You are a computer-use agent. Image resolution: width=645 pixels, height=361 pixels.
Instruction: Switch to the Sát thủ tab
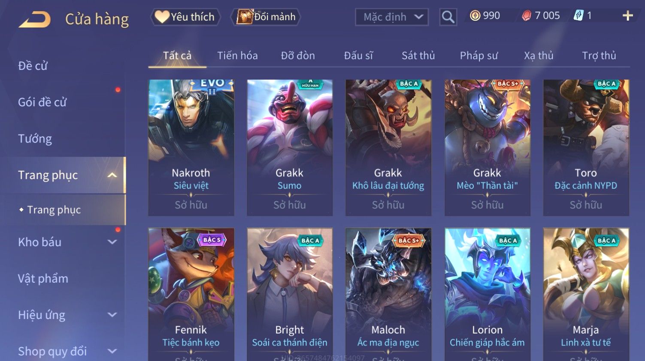[x=418, y=56]
